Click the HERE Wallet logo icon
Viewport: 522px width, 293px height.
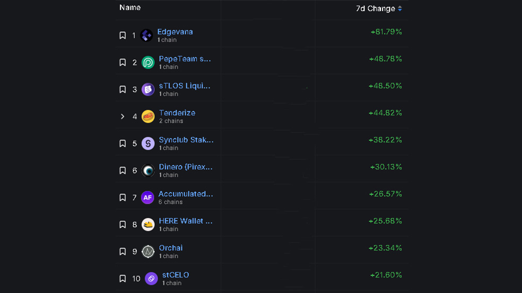tap(148, 225)
